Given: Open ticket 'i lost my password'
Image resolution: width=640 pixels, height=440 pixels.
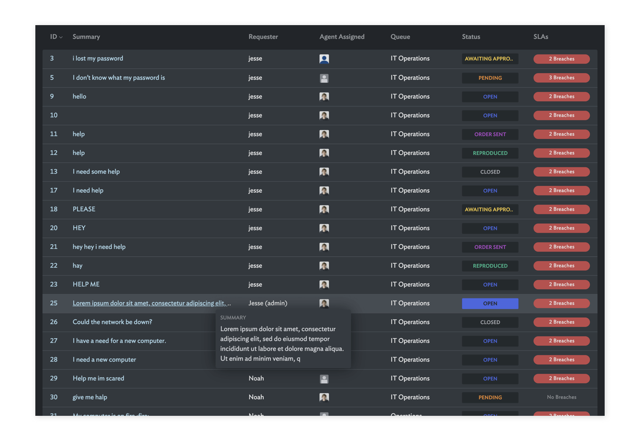Looking at the screenshot, I should pos(98,59).
